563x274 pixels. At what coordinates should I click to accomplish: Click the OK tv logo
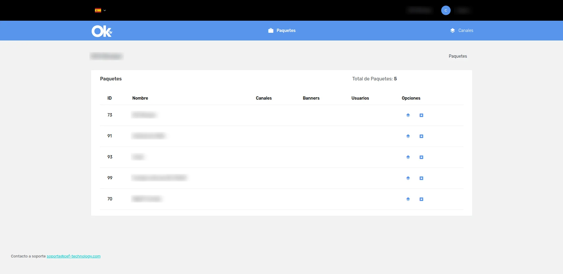coord(102,31)
